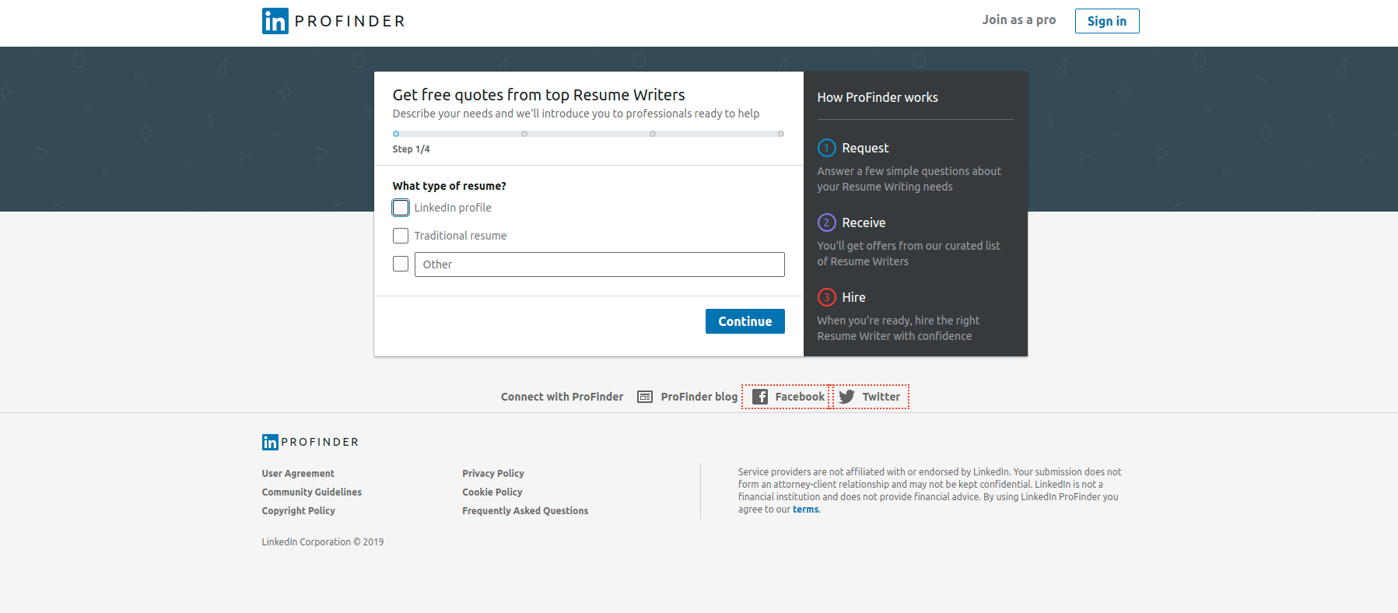Viewport: 1398px width, 613px height.
Task: Click the Receive step number 2 circle
Action: 826,222
